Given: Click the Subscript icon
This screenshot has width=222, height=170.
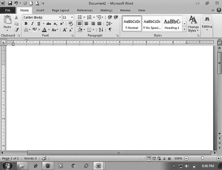Looking at the screenshot, I should click(55, 24).
